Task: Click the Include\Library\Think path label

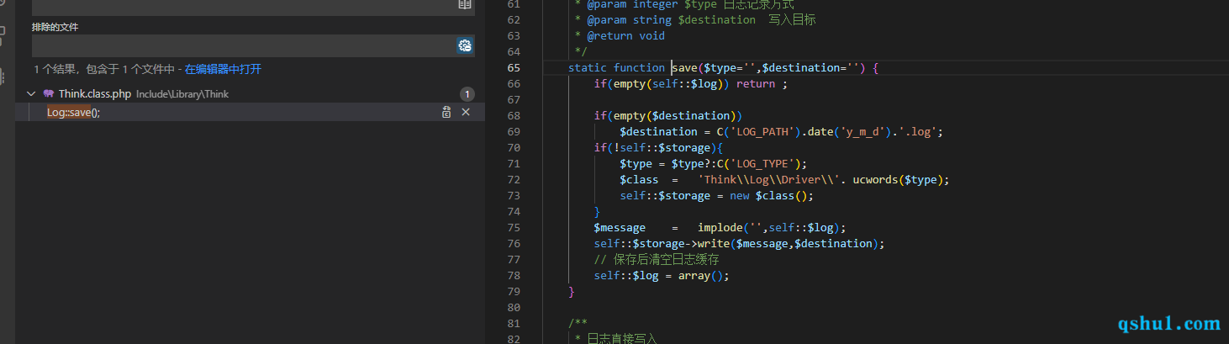Action: (x=182, y=94)
